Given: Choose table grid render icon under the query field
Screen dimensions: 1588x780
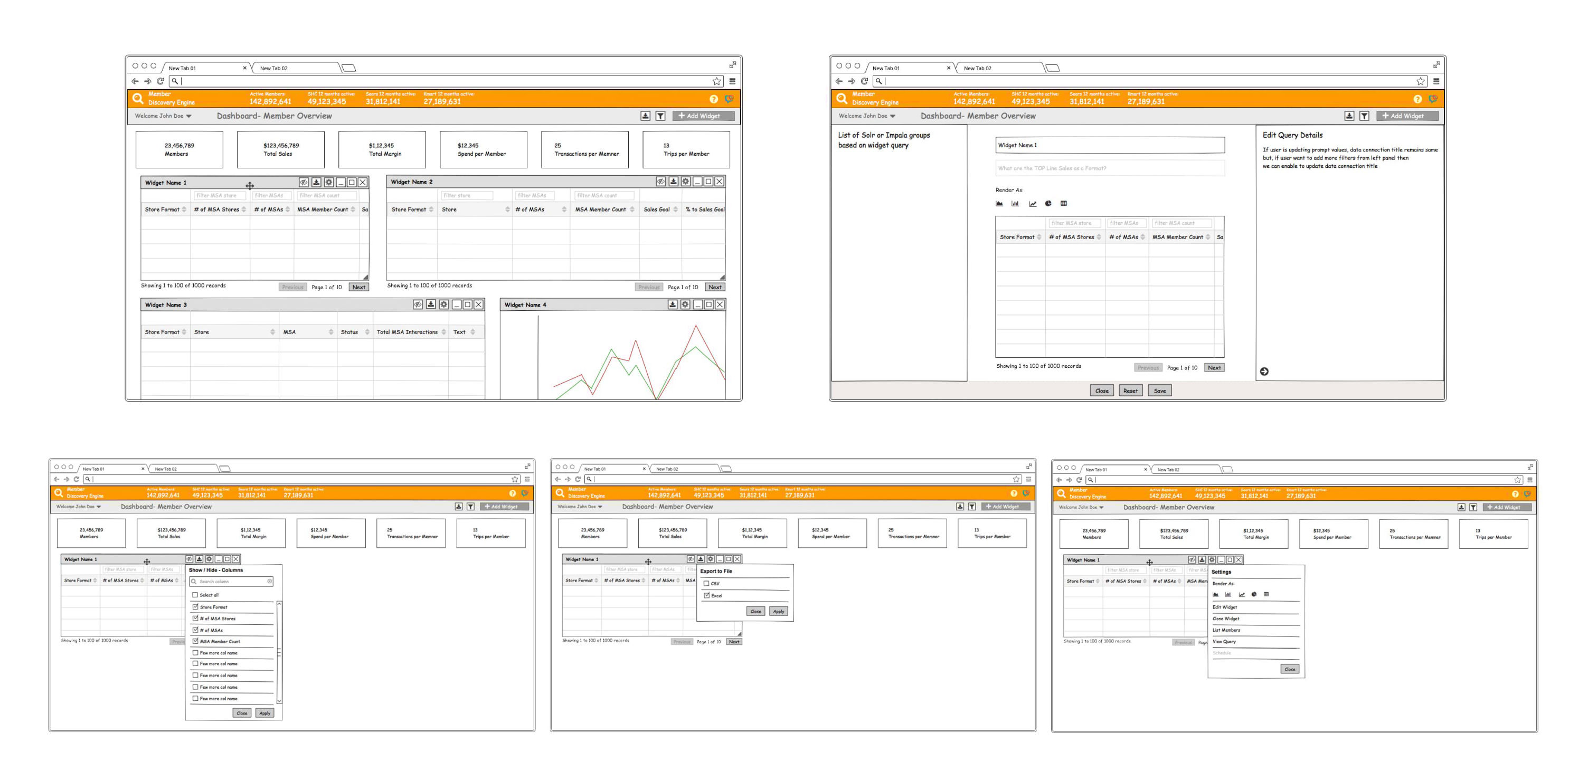Looking at the screenshot, I should (1063, 203).
